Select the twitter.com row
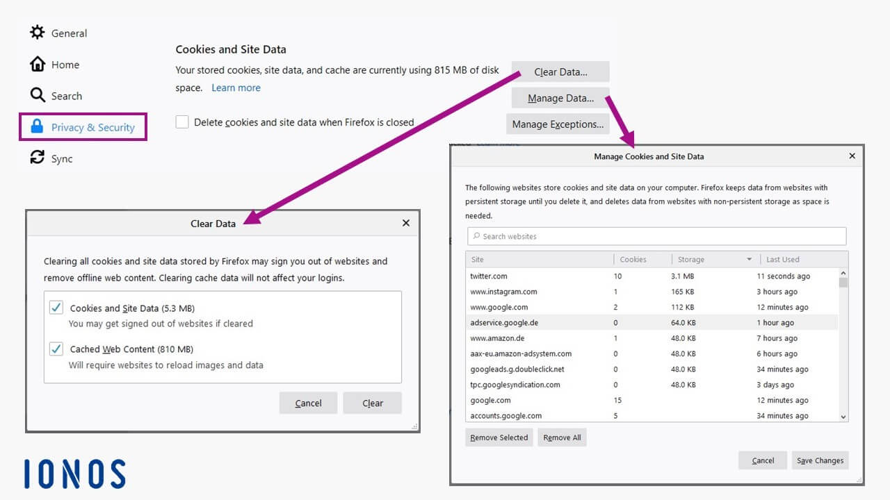This screenshot has height=500, width=890. 652,276
